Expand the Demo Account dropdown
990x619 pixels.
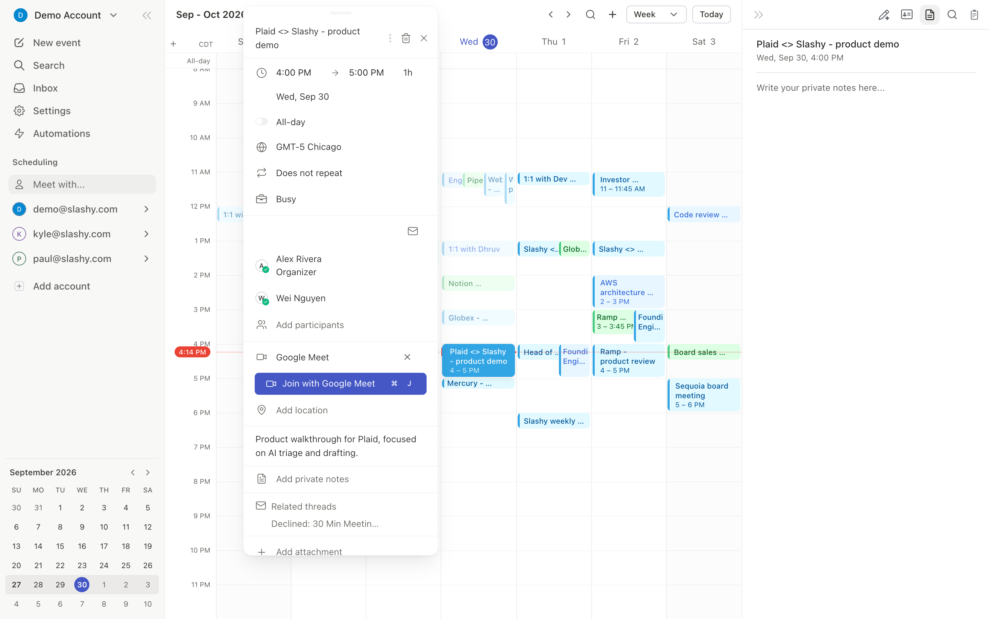(114, 15)
